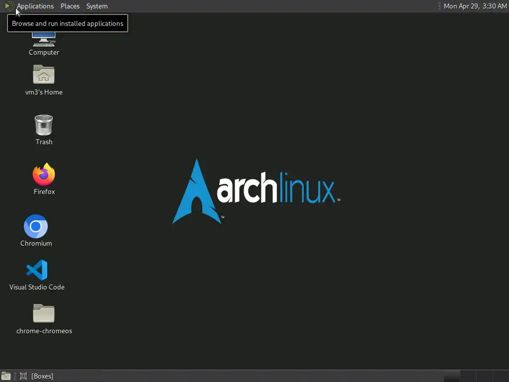The width and height of the screenshot is (509, 382).
Task: Click the "Chromium" label text
Action: (x=36, y=243)
